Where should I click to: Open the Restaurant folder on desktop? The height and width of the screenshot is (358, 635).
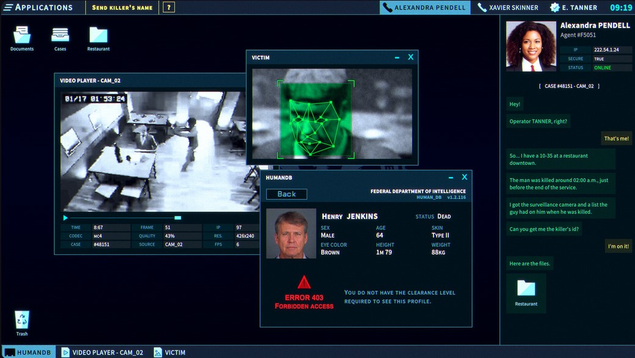point(98,36)
